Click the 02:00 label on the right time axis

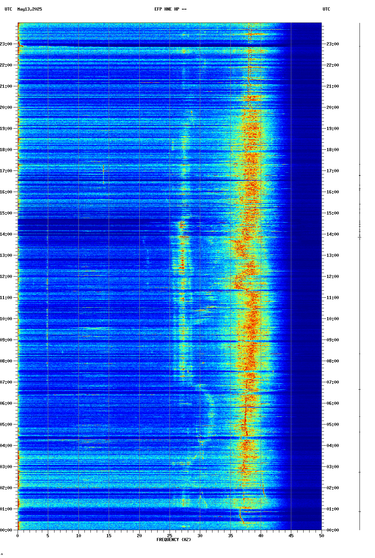point(333,488)
